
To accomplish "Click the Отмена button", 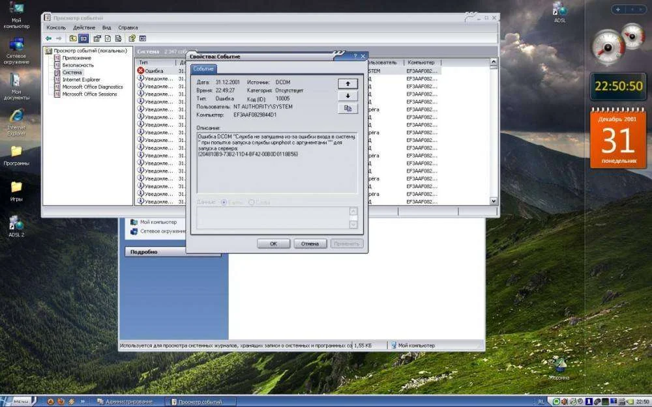I will tap(310, 244).
